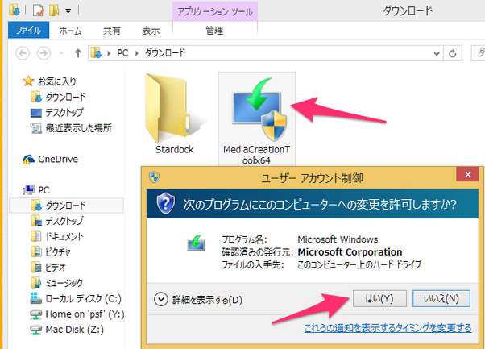Expand the address bar history dropdown

click(437, 53)
